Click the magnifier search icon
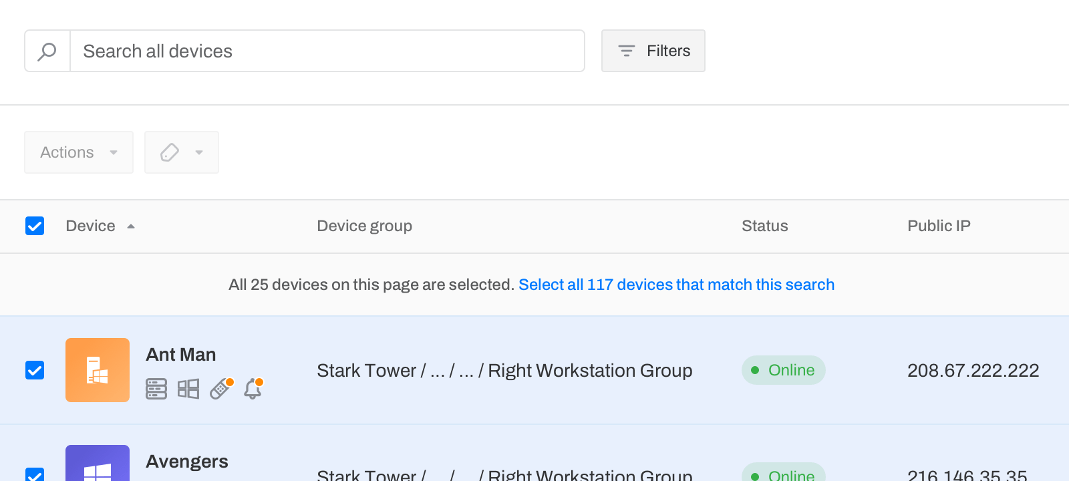Image resolution: width=1069 pixels, height=481 pixels. pos(47,51)
